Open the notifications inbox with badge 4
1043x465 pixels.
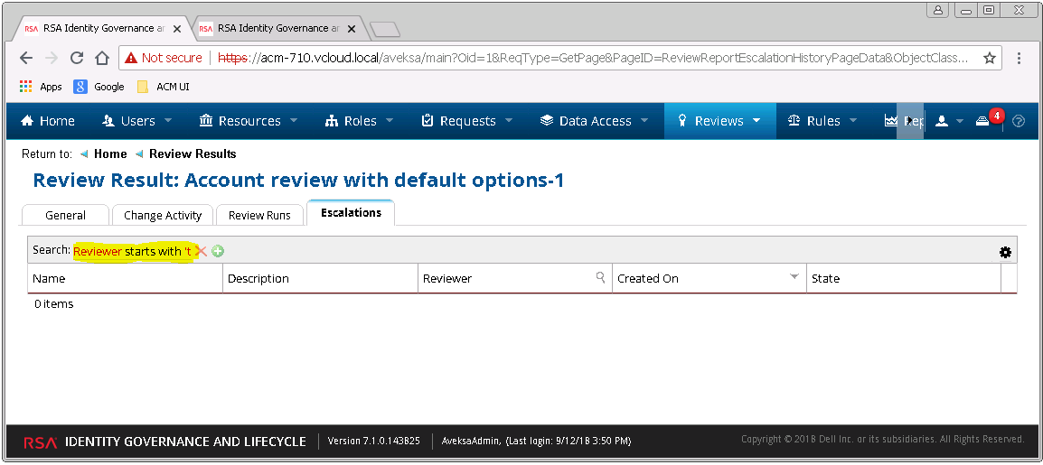(x=983, y=121)
